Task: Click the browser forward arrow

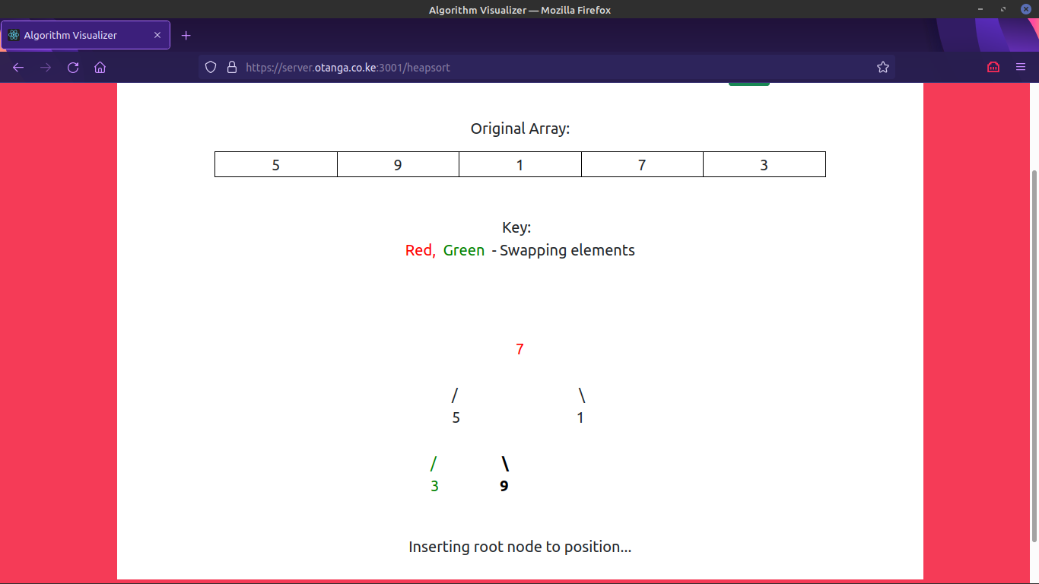Action: click(x=46, y=67)
